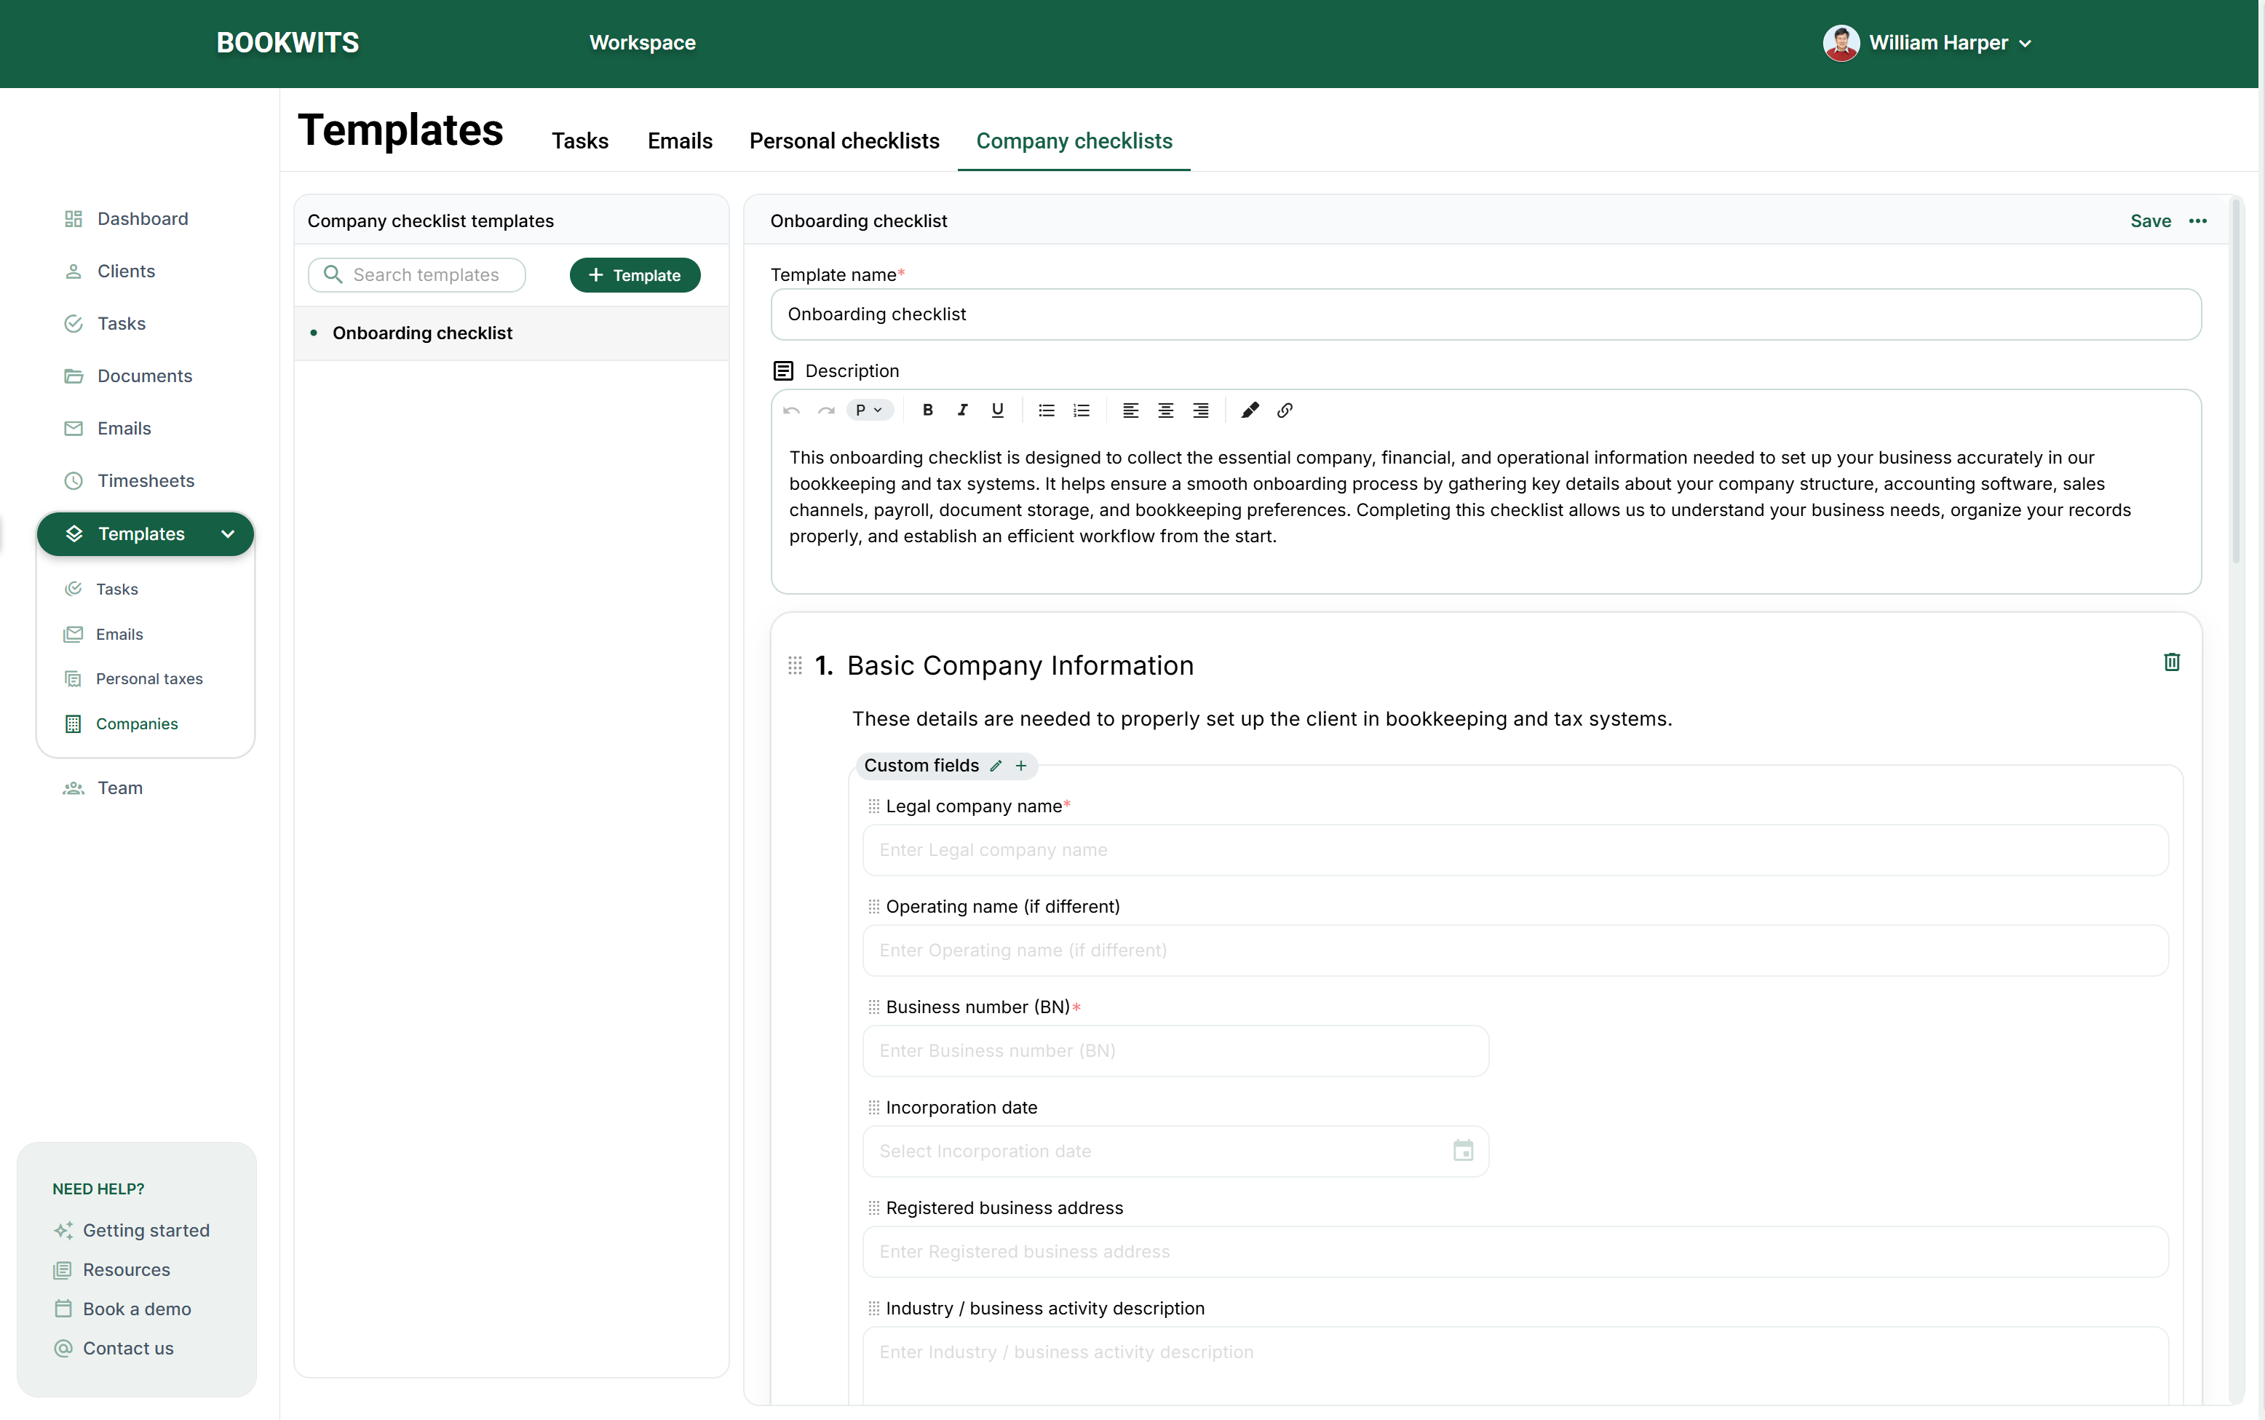Delete the Basic Company Information section

2172,662
